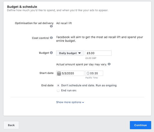Open the start date calendar icon

pos(59,73)
